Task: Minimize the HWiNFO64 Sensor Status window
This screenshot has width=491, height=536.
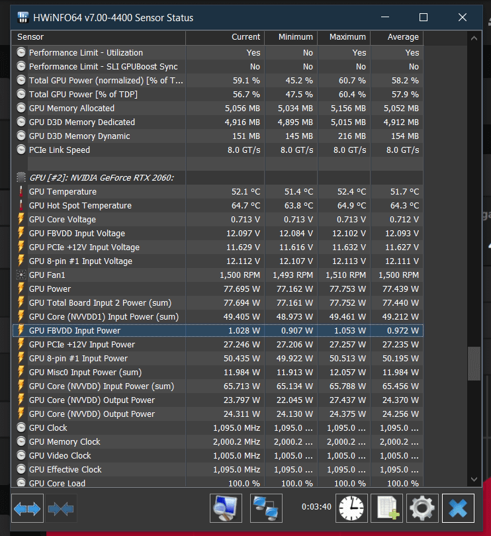Action: click(x=385, y=17)
